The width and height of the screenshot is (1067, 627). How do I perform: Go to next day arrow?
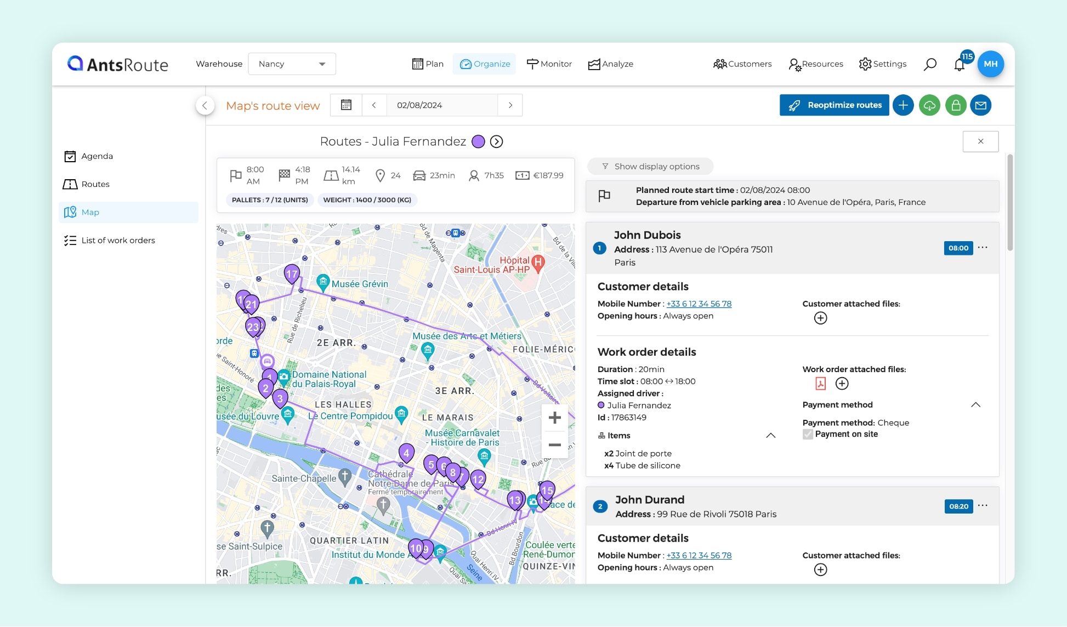(x=510, y=105)
